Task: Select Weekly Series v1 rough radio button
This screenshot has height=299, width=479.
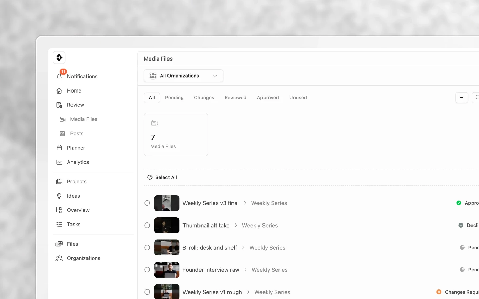Action: (147, 292)
